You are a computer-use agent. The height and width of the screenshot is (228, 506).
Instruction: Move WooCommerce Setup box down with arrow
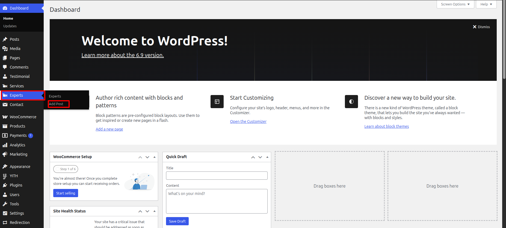coord(147,157)
